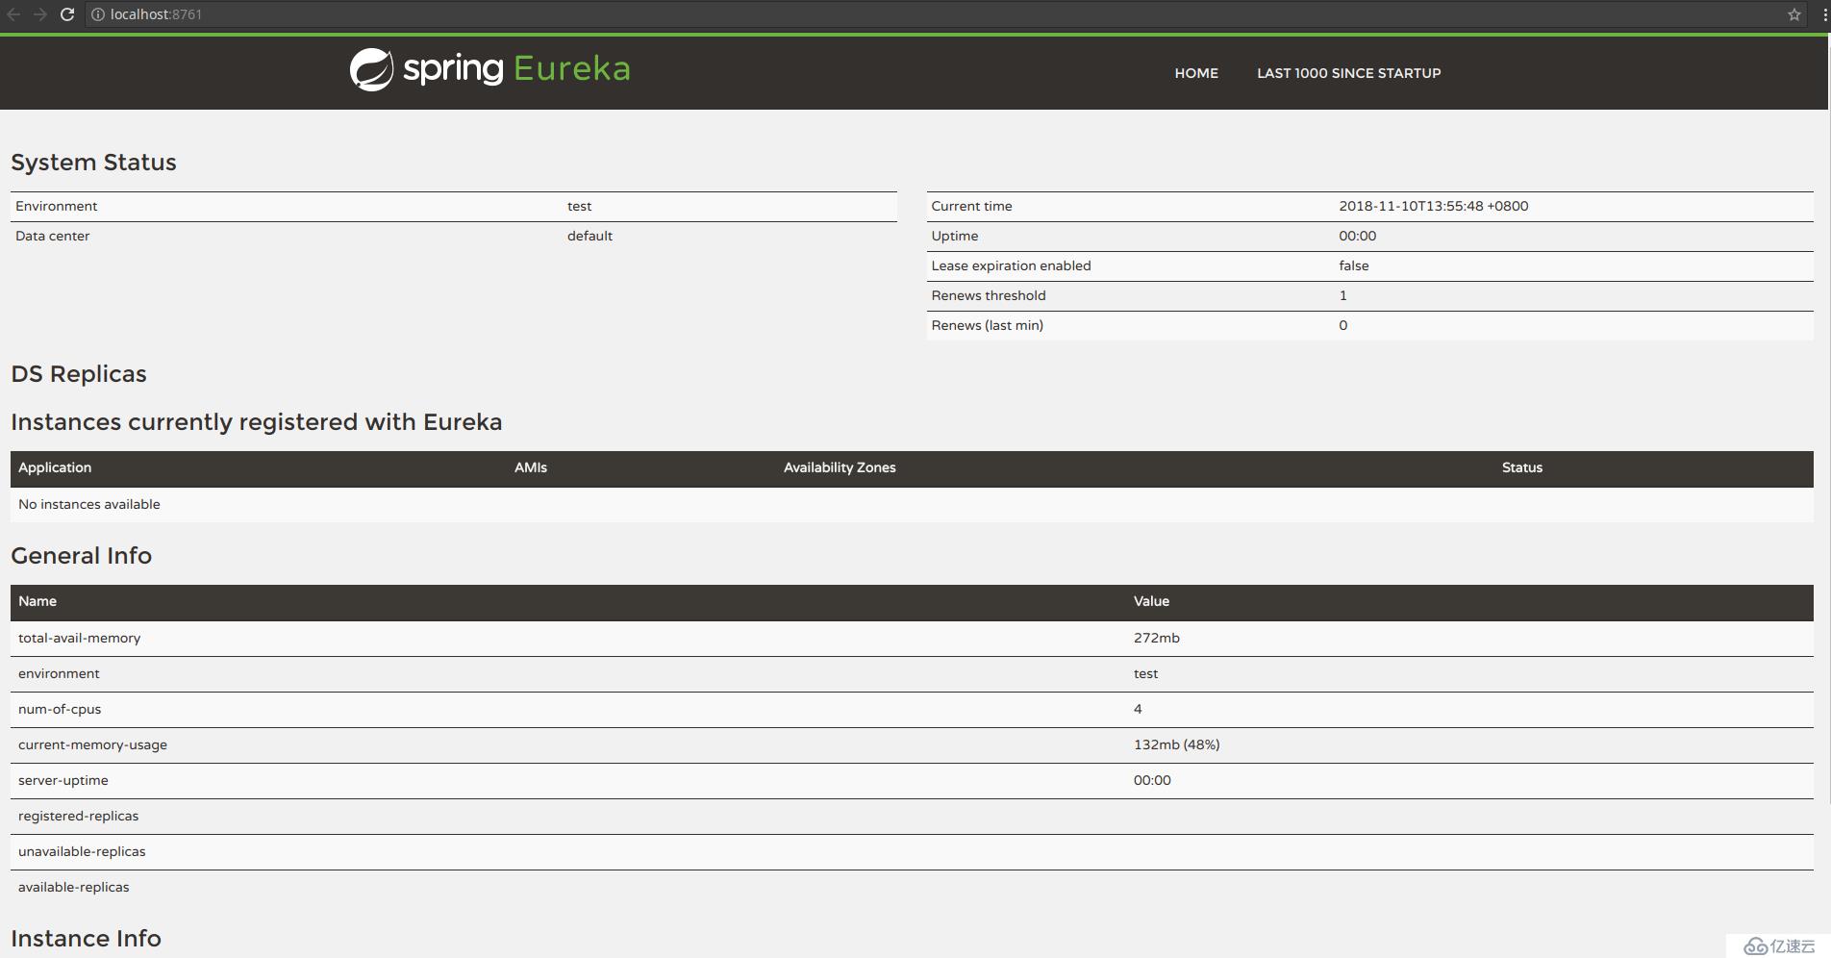The height and width of the screenshot is (958, 1831).
Task: Click the Application column header
Action: click(x=55, y=467)
